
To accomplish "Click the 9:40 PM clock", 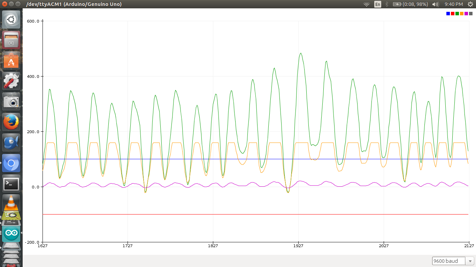I will tap(454, 4).
